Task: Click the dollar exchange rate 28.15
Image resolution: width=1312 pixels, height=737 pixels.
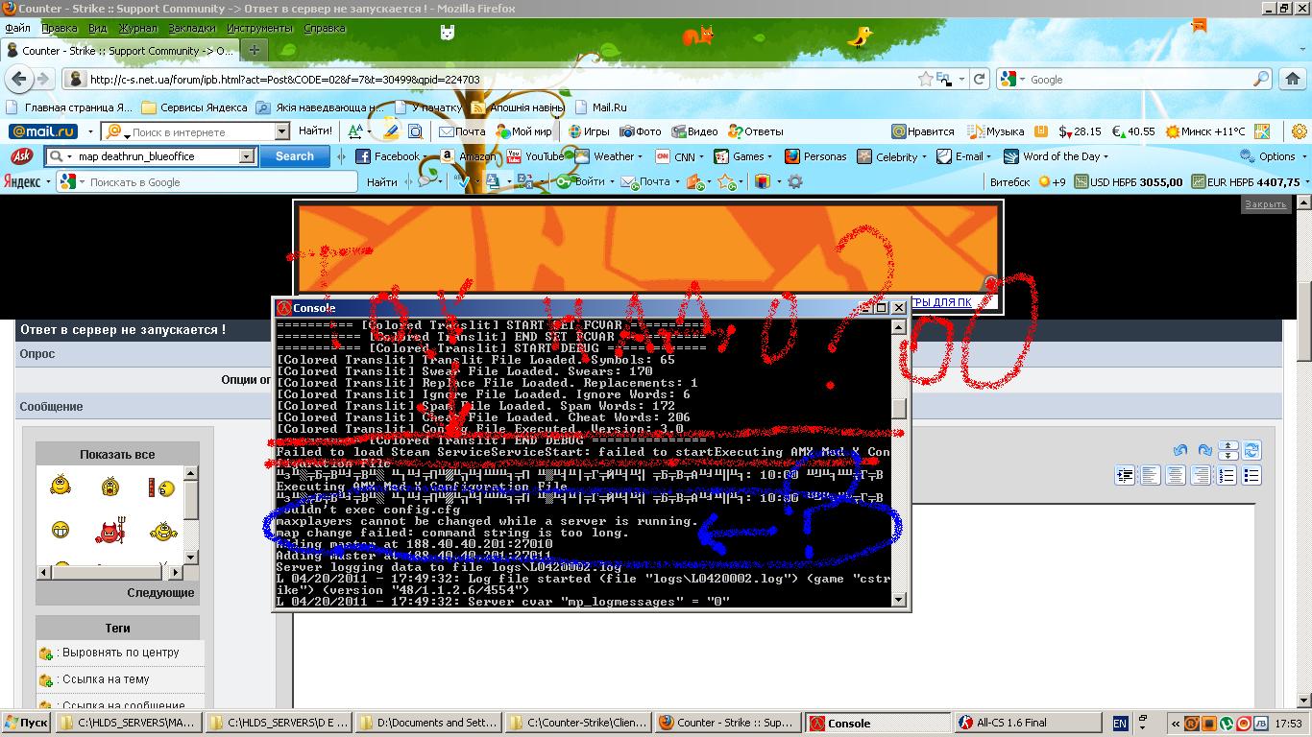Action: point(1080,131)
